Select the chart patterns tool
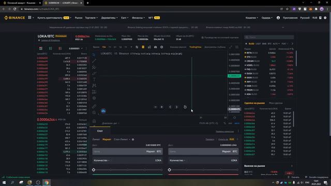This screenshot has height=186, width=331. [94, 86]
